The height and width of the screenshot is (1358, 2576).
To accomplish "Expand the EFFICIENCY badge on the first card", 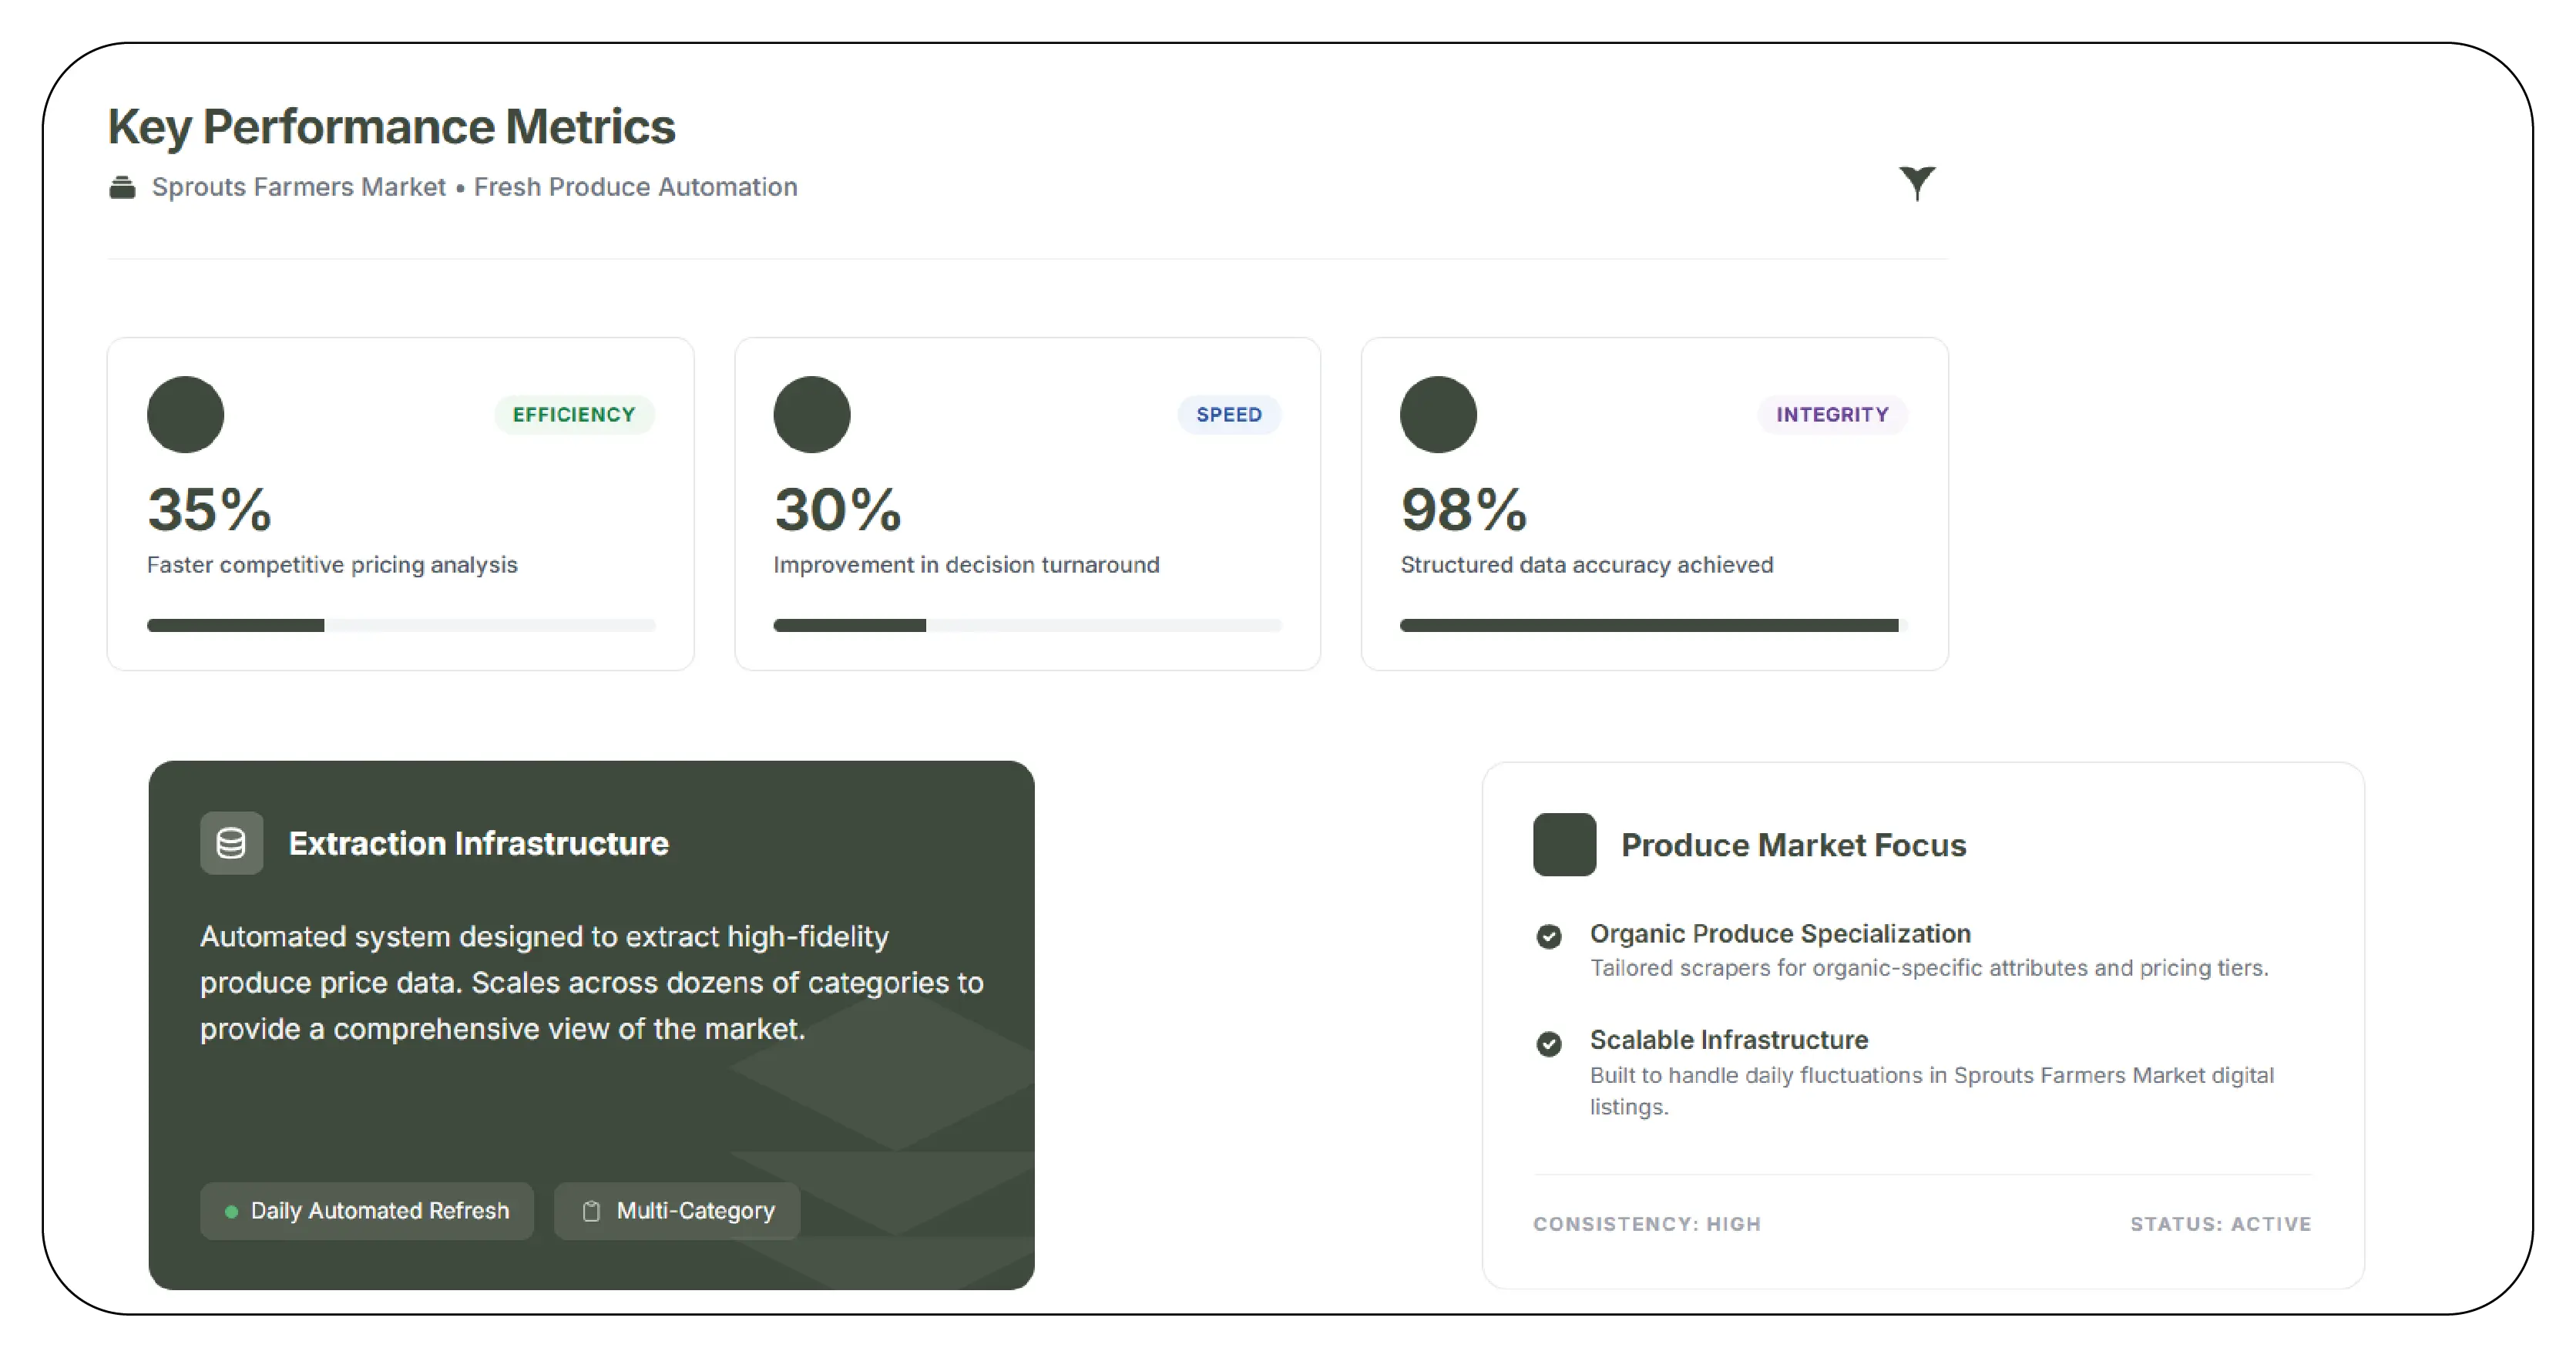I will (x=573, y=414).
